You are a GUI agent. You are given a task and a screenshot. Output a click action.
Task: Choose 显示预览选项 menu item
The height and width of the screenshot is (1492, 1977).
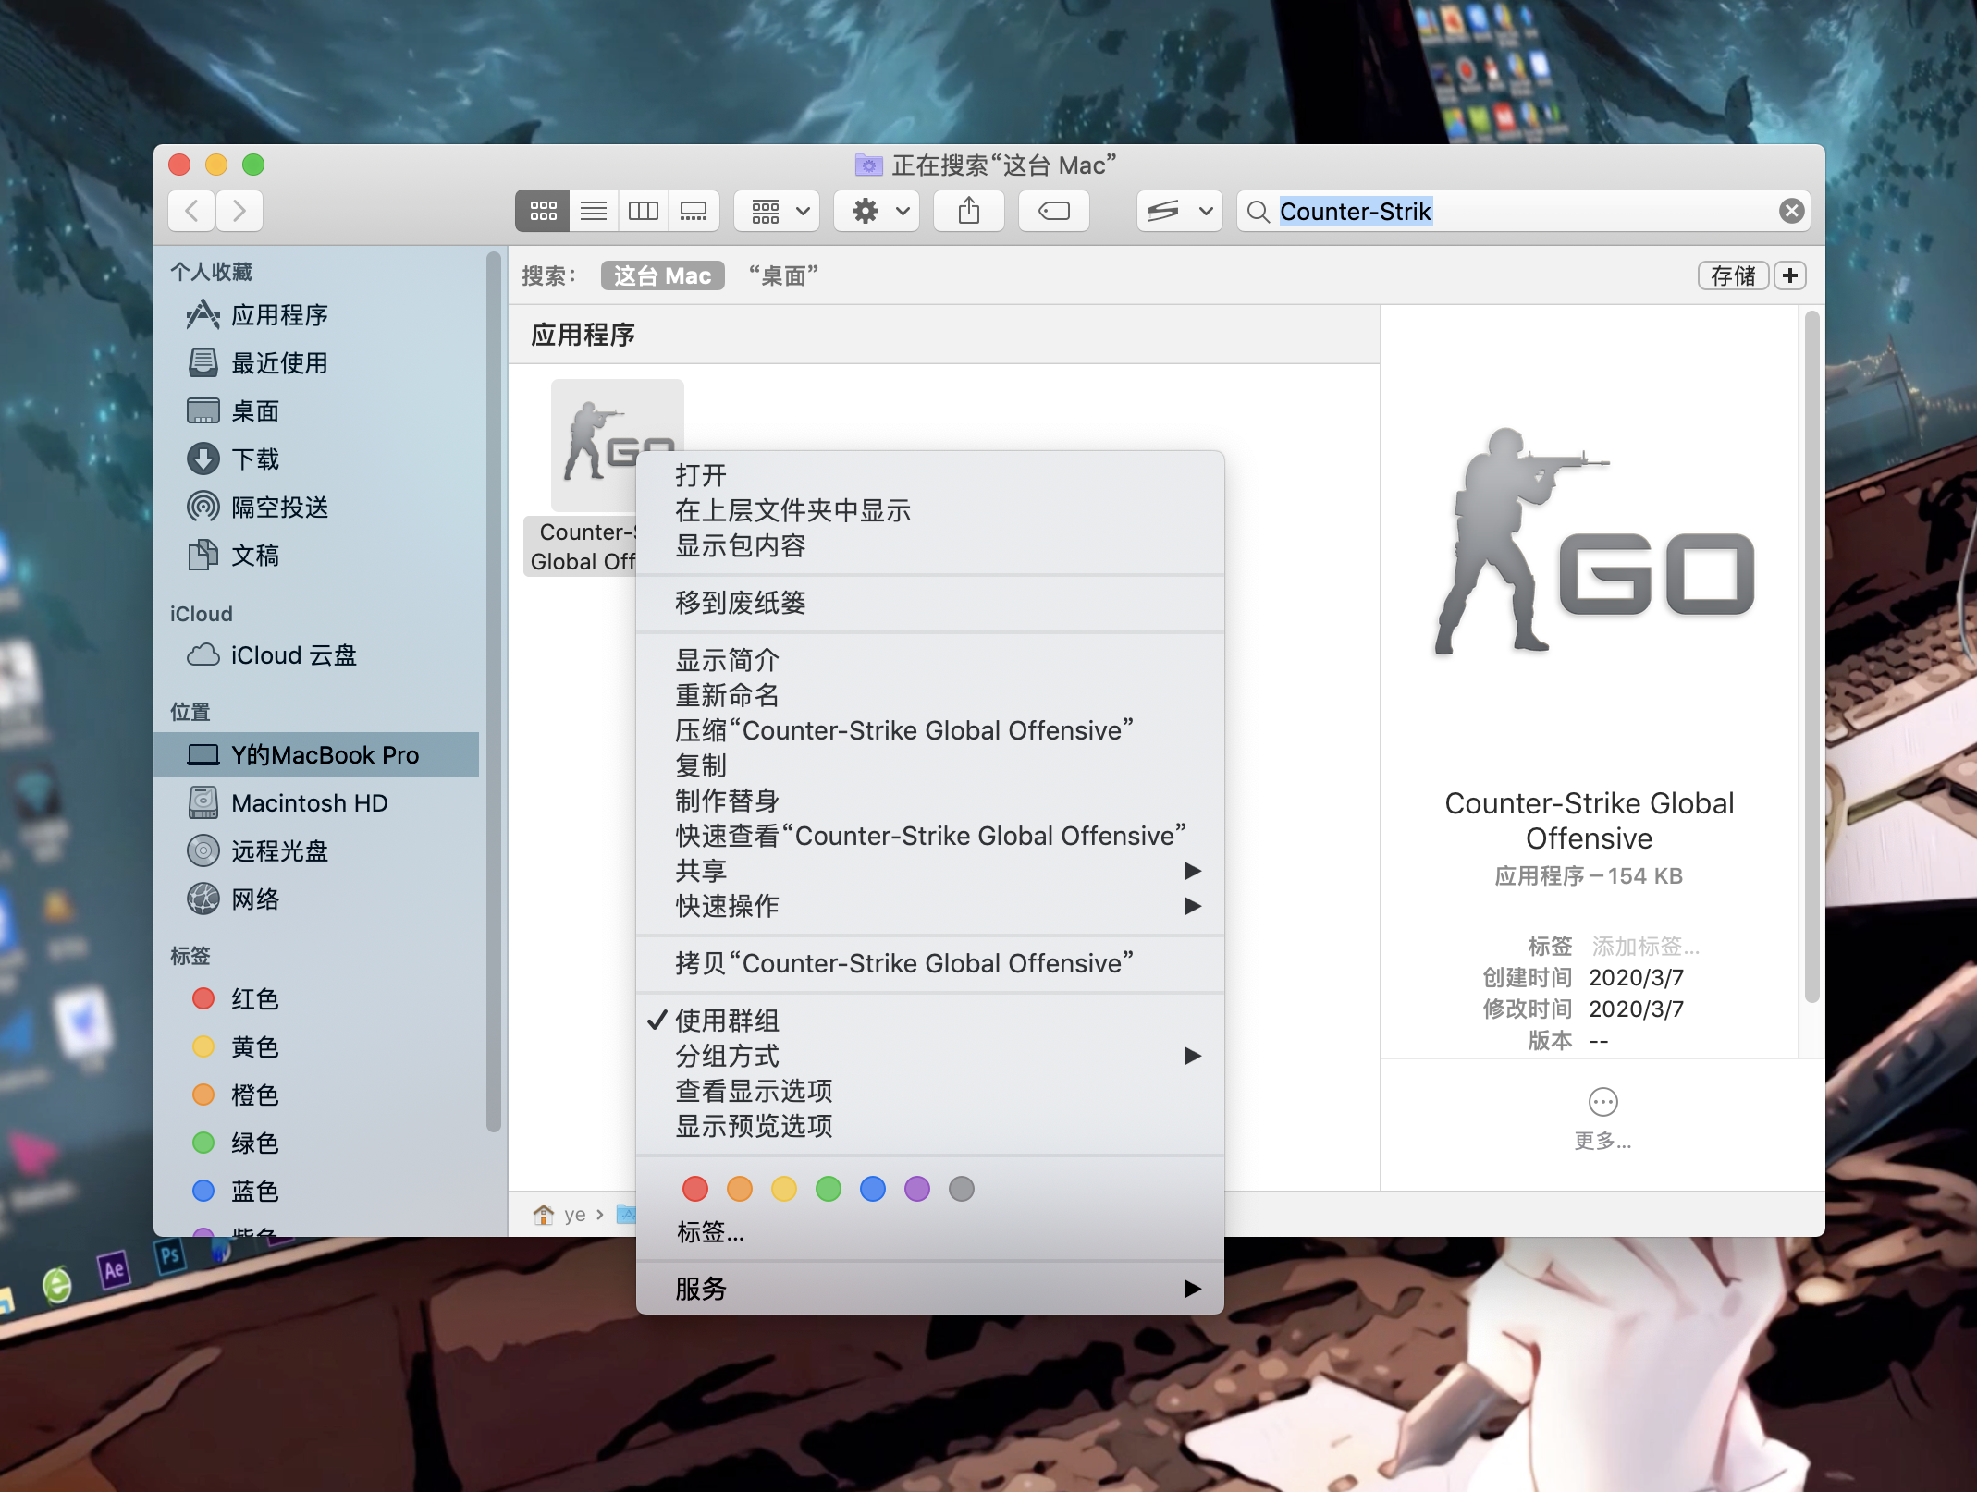pyautogui.click(x=930, y=1126)
